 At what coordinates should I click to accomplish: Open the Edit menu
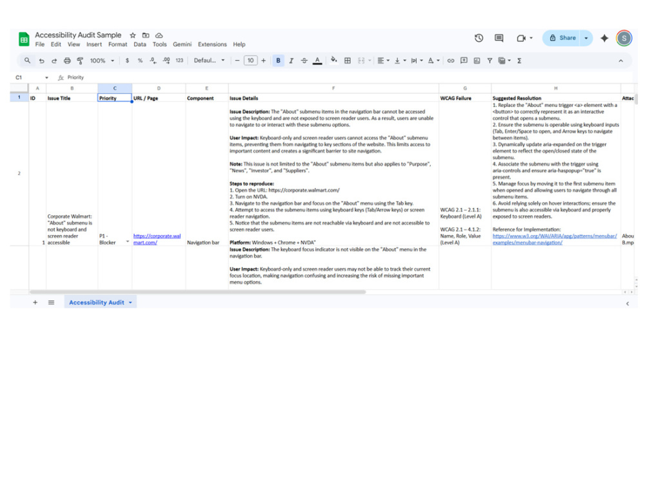(56, 44)
